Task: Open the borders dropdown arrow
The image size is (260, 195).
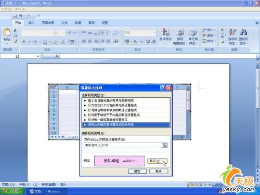Action: (49, 42)
